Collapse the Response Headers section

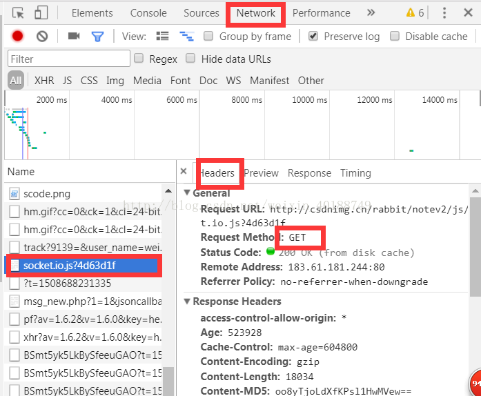coord(187,301)
